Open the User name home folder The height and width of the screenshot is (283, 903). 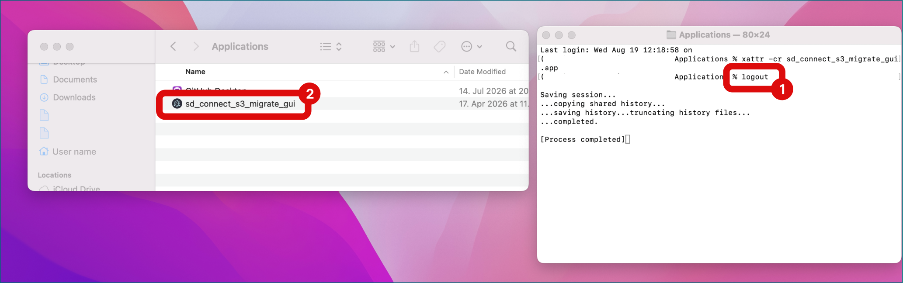point(74,152)
